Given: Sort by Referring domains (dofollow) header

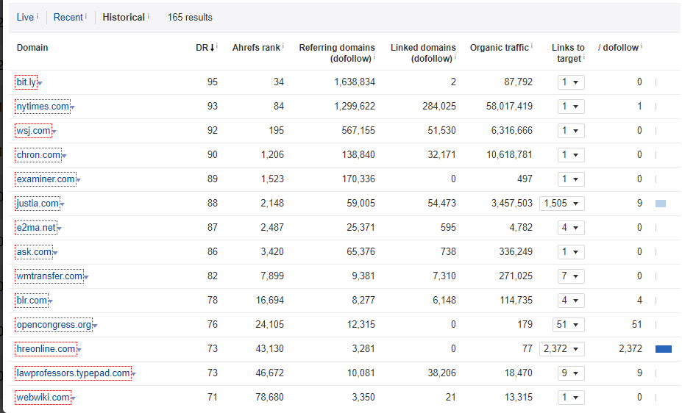Looking at the screenshot, I should [x=337, y=53].
